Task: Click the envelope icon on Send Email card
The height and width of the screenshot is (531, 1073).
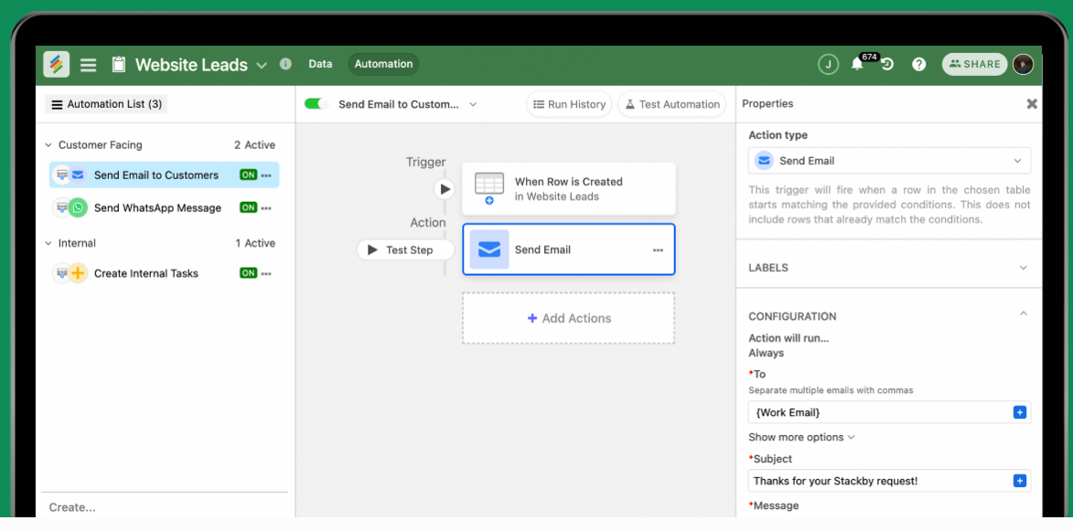Action: click(x=489, y=250)
